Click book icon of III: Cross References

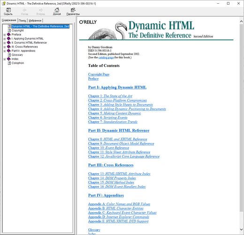(x=9, y=47)
